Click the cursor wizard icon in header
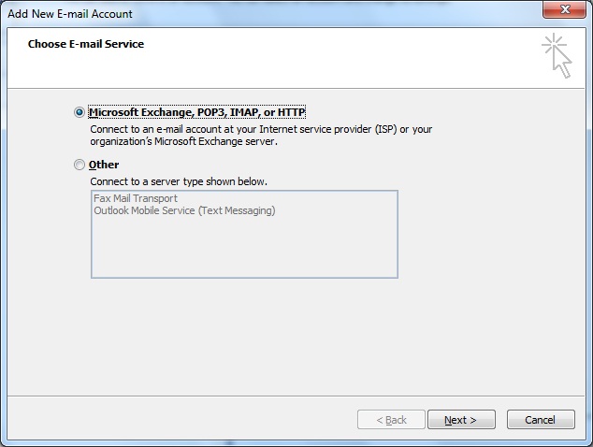The height and width of the screenshot is (447, 593). point(557,55)
